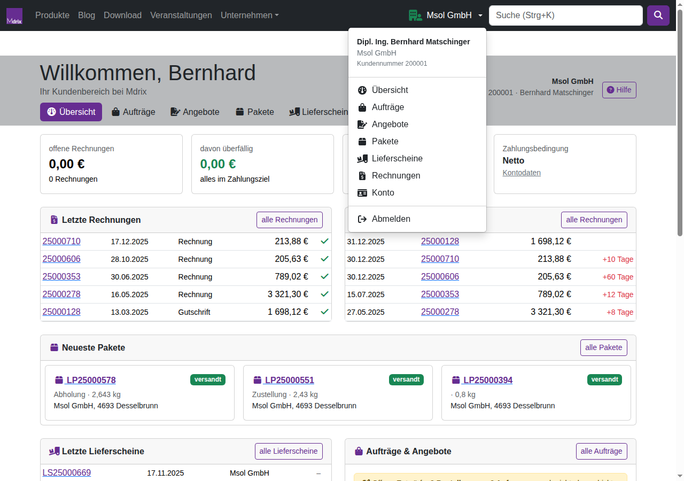Screen dimensions: 684x481
Task: Click the Rechnungen invoice icon in dropdown menu
Action: (362, 176)
